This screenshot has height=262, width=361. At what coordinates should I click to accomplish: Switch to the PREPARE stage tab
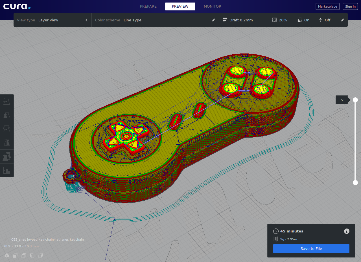tap(148, 6)
